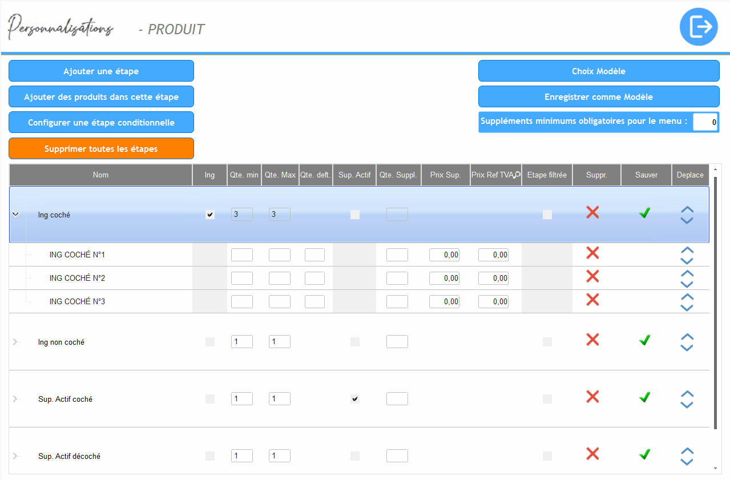Click Ajouter une étape button
The image size is (730, 480).
[x=101, y=71]
